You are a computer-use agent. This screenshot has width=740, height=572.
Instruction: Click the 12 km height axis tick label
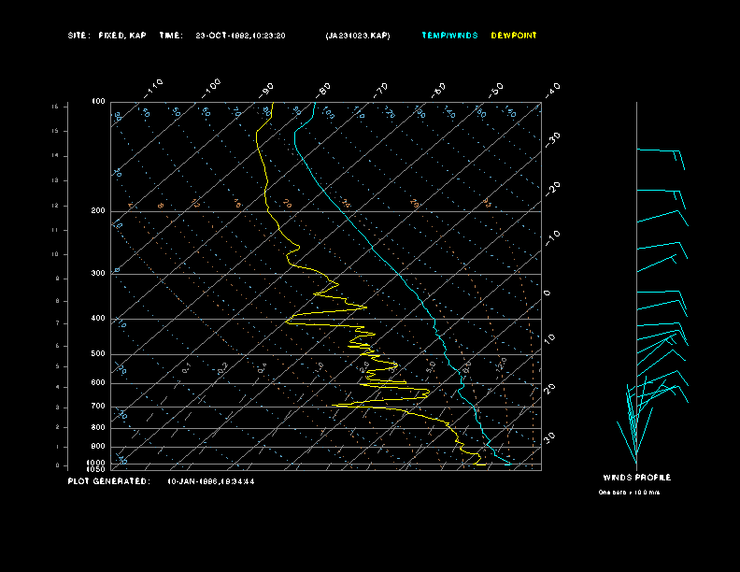click(55, 205)
